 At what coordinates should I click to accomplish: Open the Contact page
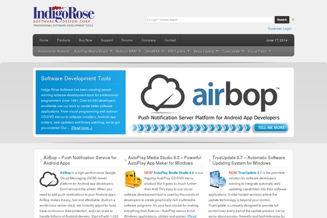pos(171,40)
